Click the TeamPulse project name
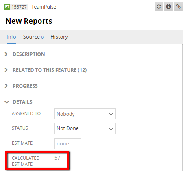Image resolution: width=183 pixels, height=171 pixels. pos(44,7)
